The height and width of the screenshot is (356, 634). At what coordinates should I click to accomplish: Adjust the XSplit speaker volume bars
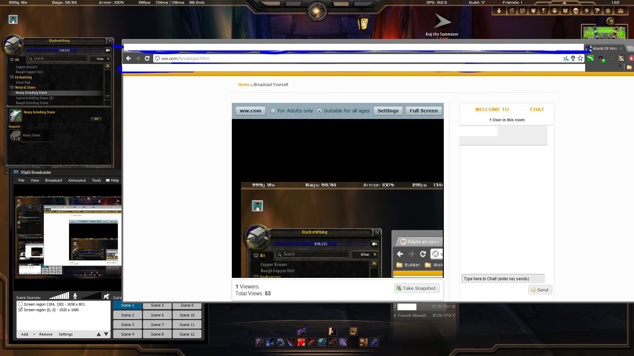(x=91, y=296)
